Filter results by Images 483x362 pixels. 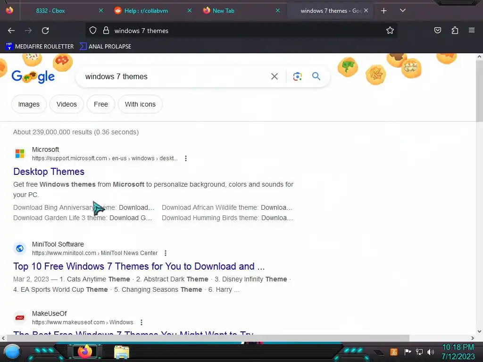point(29,104)
